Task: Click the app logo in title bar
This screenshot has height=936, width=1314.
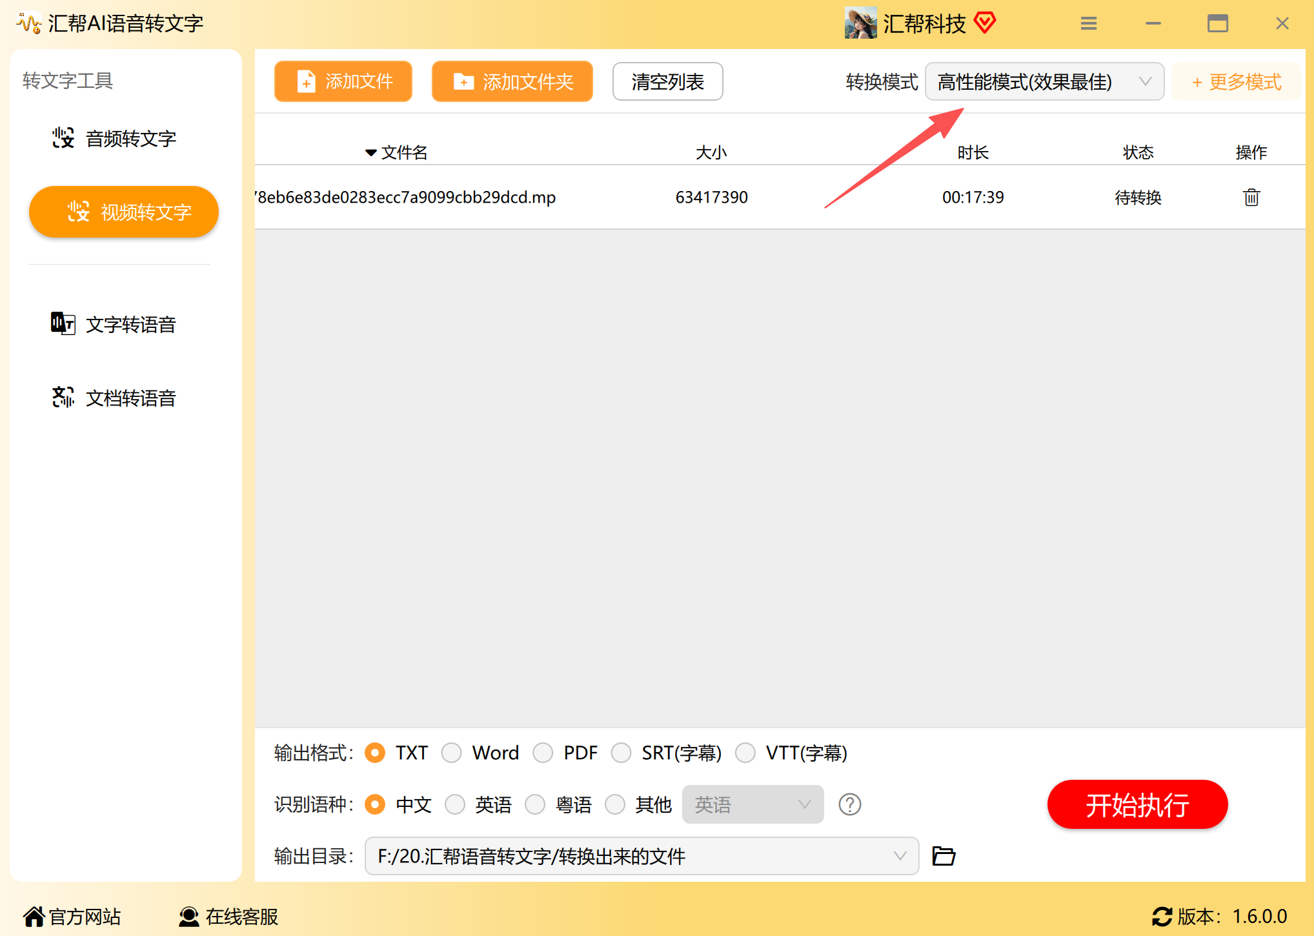Action: click(x=29, y=23)
